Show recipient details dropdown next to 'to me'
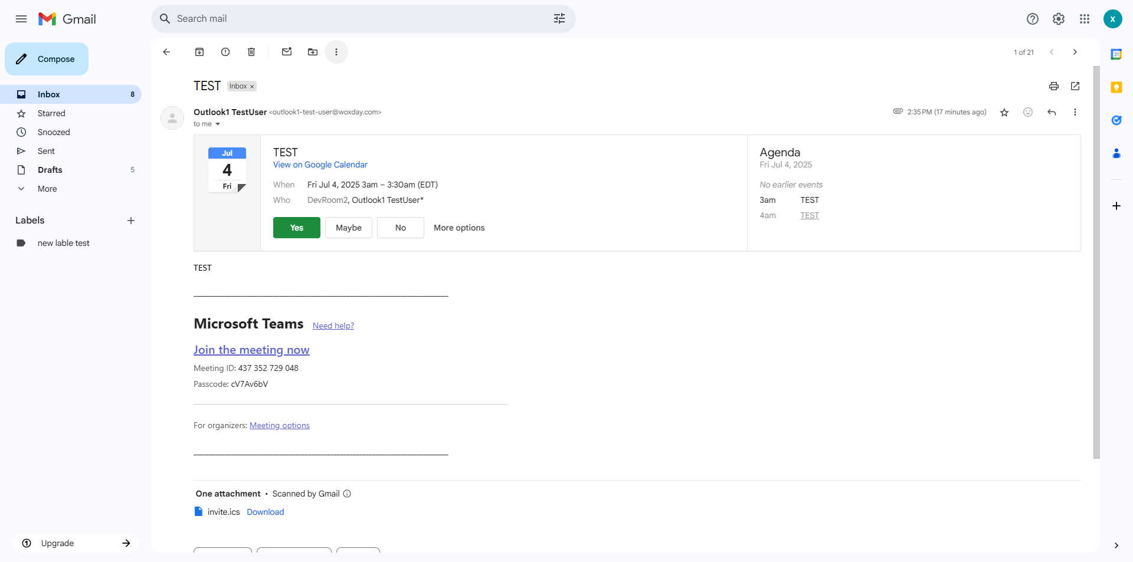 tap(218, 124)
